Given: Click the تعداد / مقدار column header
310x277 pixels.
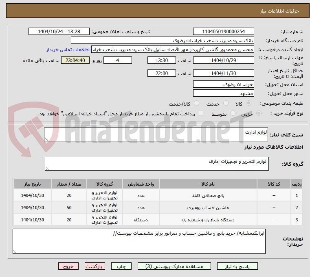Looking at the screenshot, I should 69,184.
